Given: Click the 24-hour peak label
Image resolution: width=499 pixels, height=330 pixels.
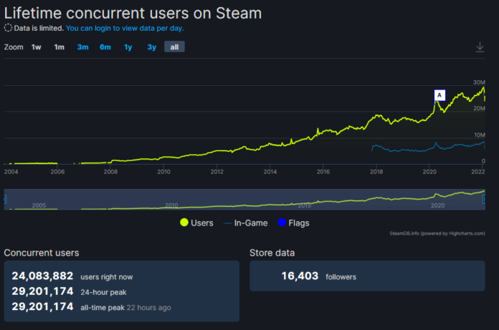Looking at the screenshot, I should pyautogui.click(x=103, y=292).
